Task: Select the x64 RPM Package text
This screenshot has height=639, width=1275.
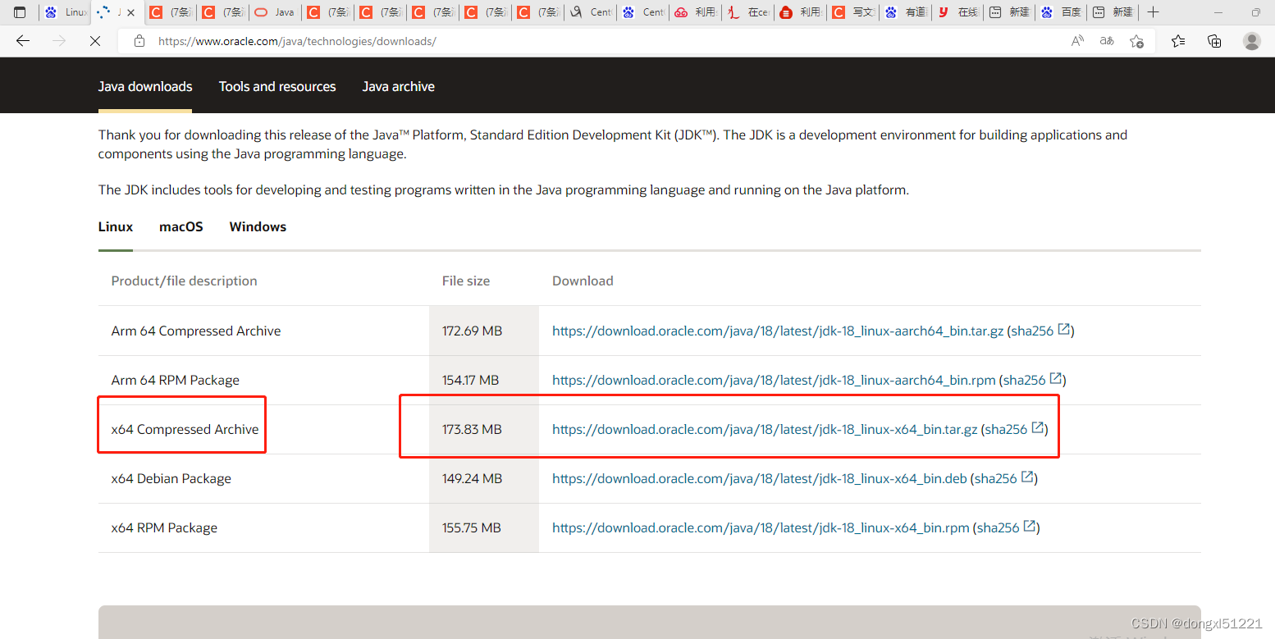Action: [164, 527]
